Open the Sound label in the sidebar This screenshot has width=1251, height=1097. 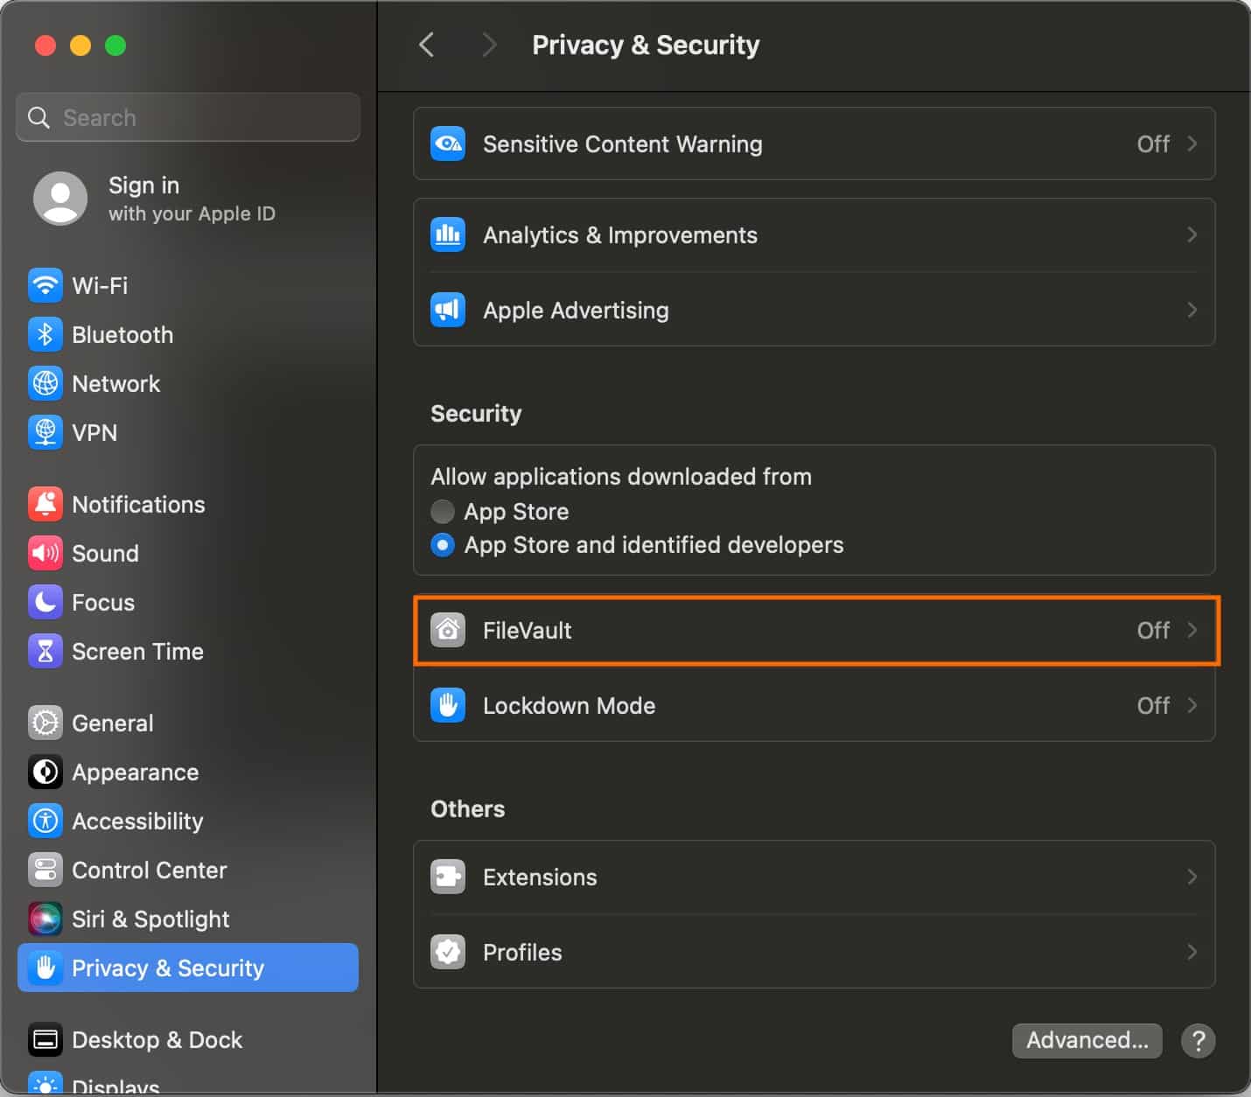click(105, 553)
